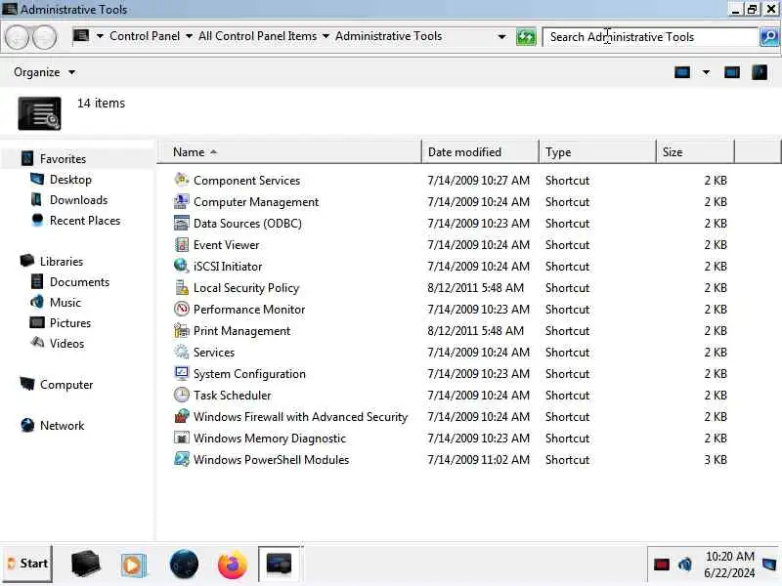Select the iSCSI Initiator icon
This screenshot has height=586, width=782.
[x=182, y=266]
